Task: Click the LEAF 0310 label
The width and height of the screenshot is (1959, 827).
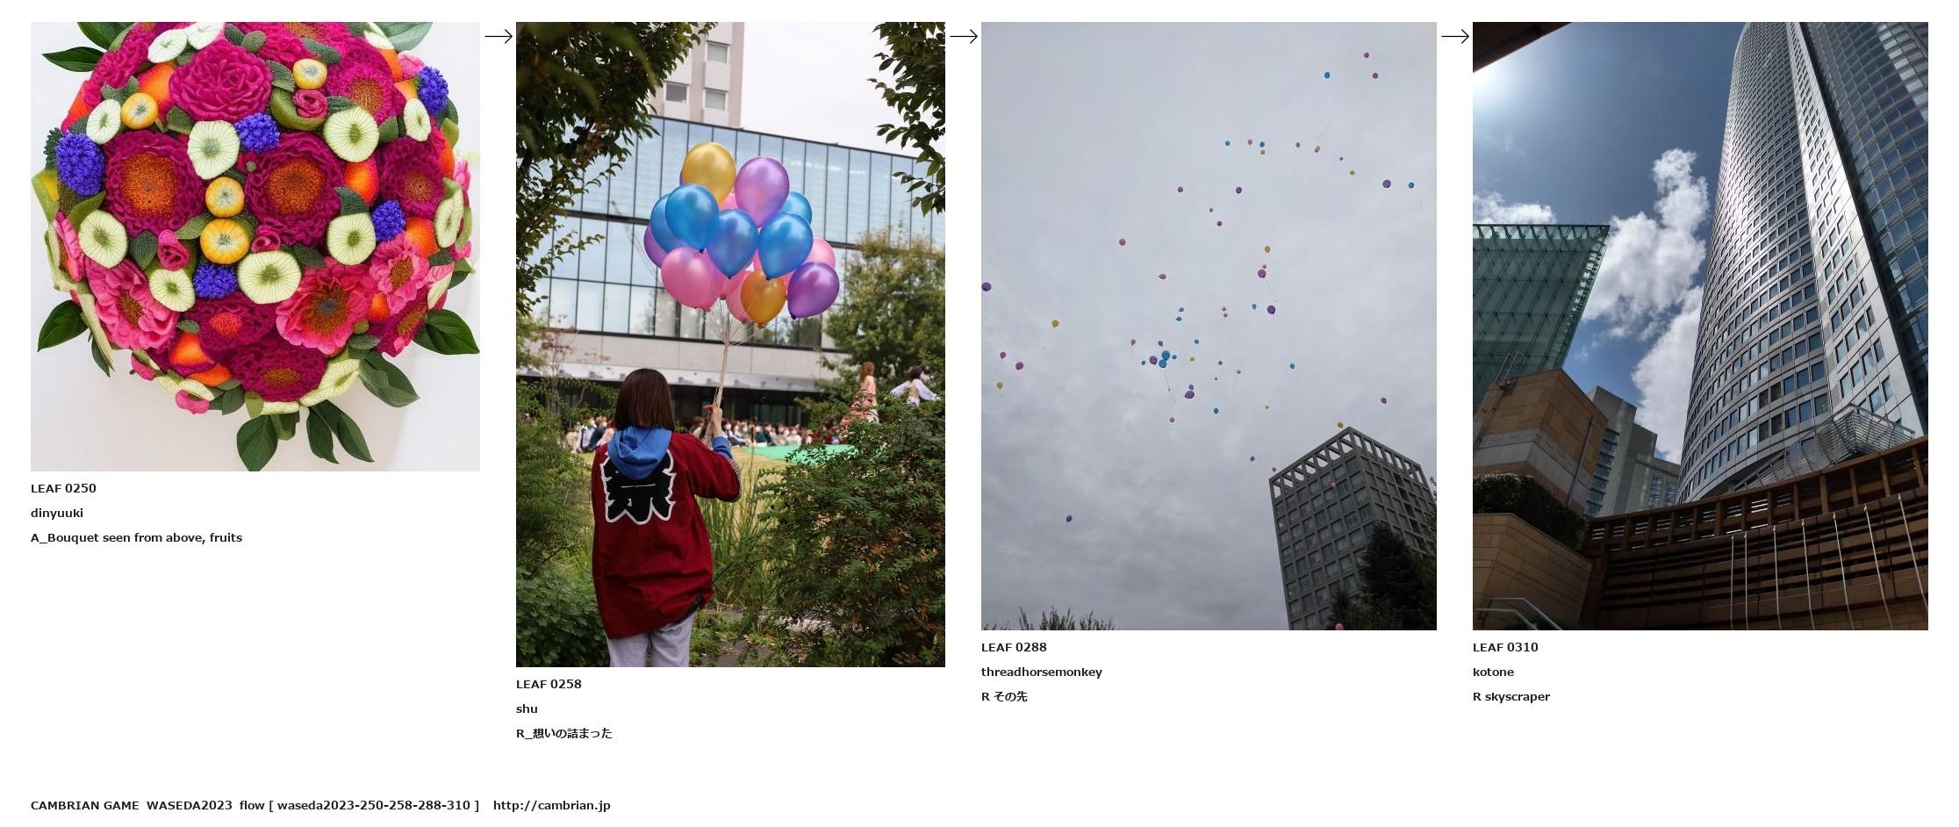Action: pos(1505,647)
